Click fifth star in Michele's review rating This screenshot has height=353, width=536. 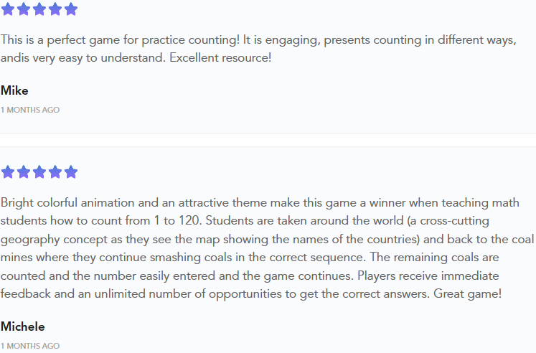tap(71, 172)
